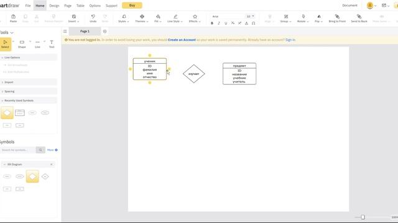Select the Page 1 tab
The image size is (398, 223).
click(x=85, y=32)
